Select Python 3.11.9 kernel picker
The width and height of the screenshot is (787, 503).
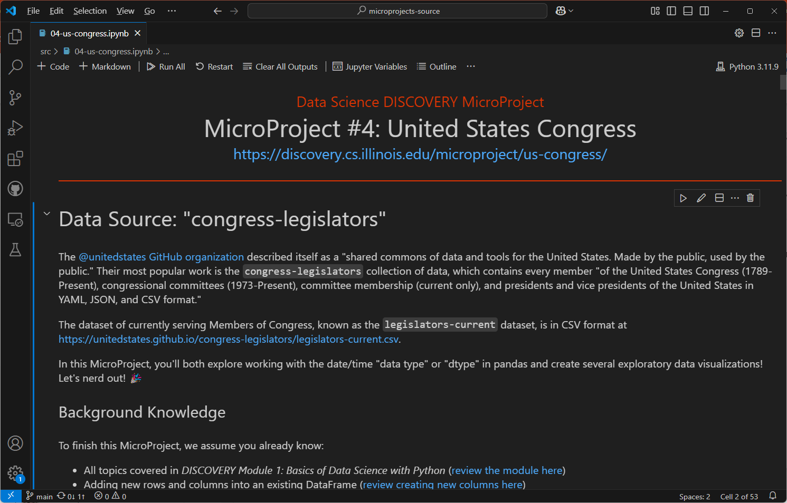click(747, 66)
